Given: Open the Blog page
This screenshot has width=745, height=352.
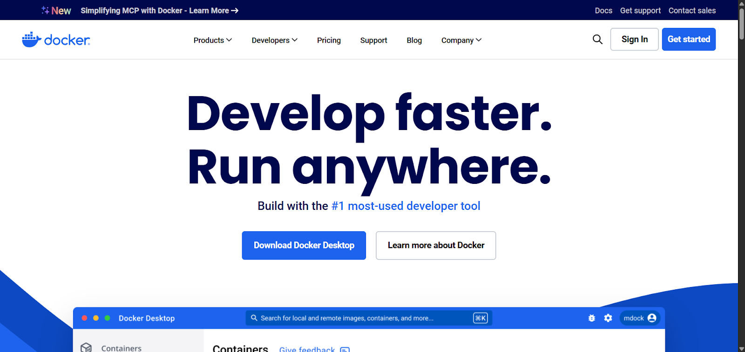Looking at the screenshot, I should click(414, 40).
